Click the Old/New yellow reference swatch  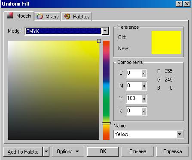point(166,42)
